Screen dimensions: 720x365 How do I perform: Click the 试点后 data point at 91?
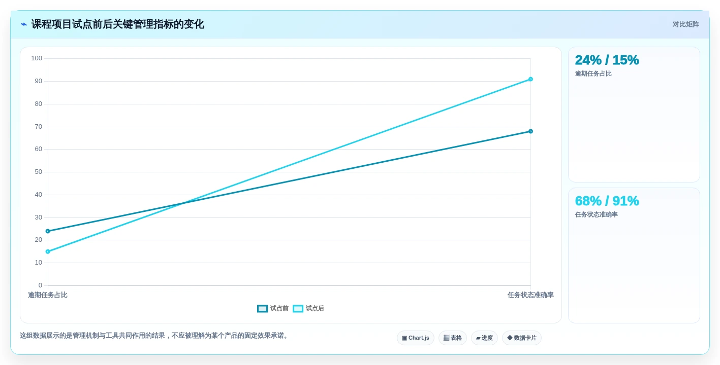click(530, 79)
